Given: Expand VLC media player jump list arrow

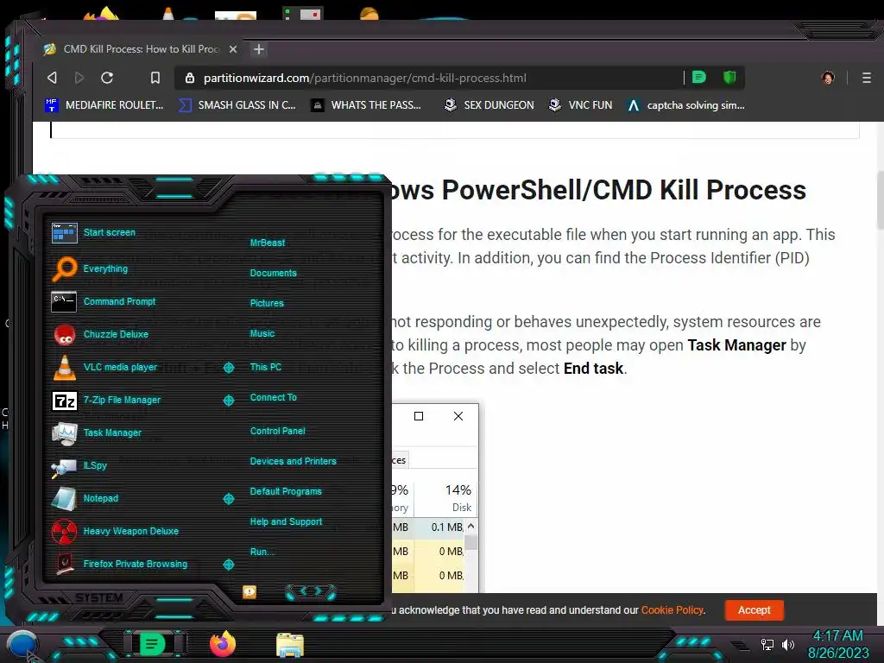Looking at the screenshot, I should [x=228, y=368].
